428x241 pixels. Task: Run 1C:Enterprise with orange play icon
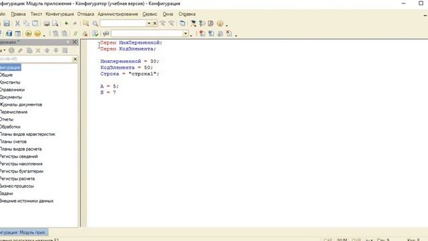(x=37, y=33)
